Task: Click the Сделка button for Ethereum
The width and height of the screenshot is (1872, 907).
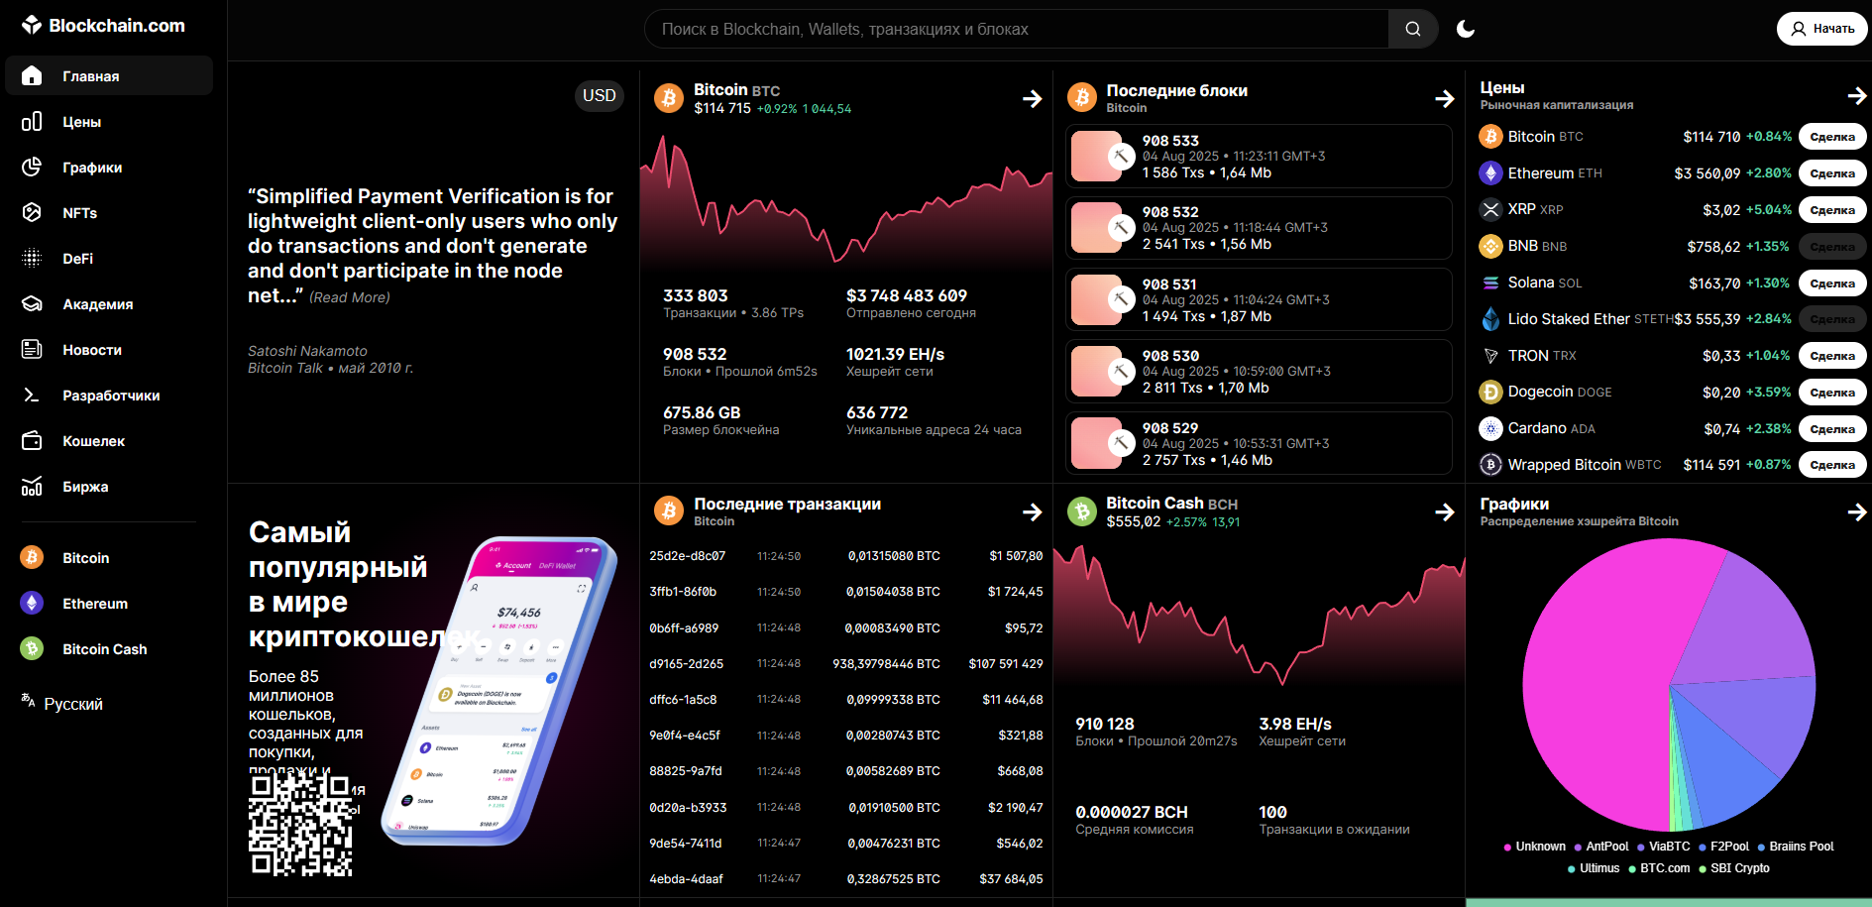Action: pos(1832,173)
